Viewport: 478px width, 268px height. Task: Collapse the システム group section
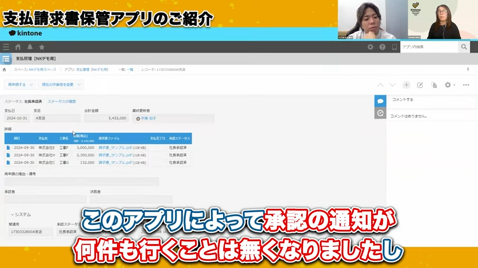(x=21, y=214)
